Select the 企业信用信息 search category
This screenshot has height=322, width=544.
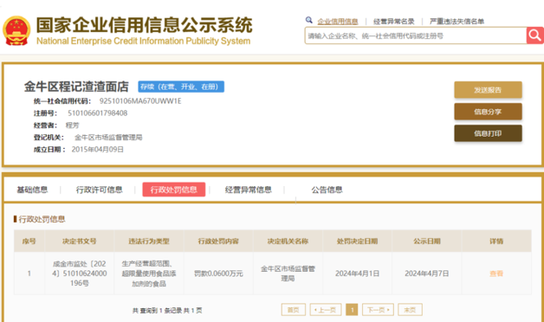click(338, 22)
